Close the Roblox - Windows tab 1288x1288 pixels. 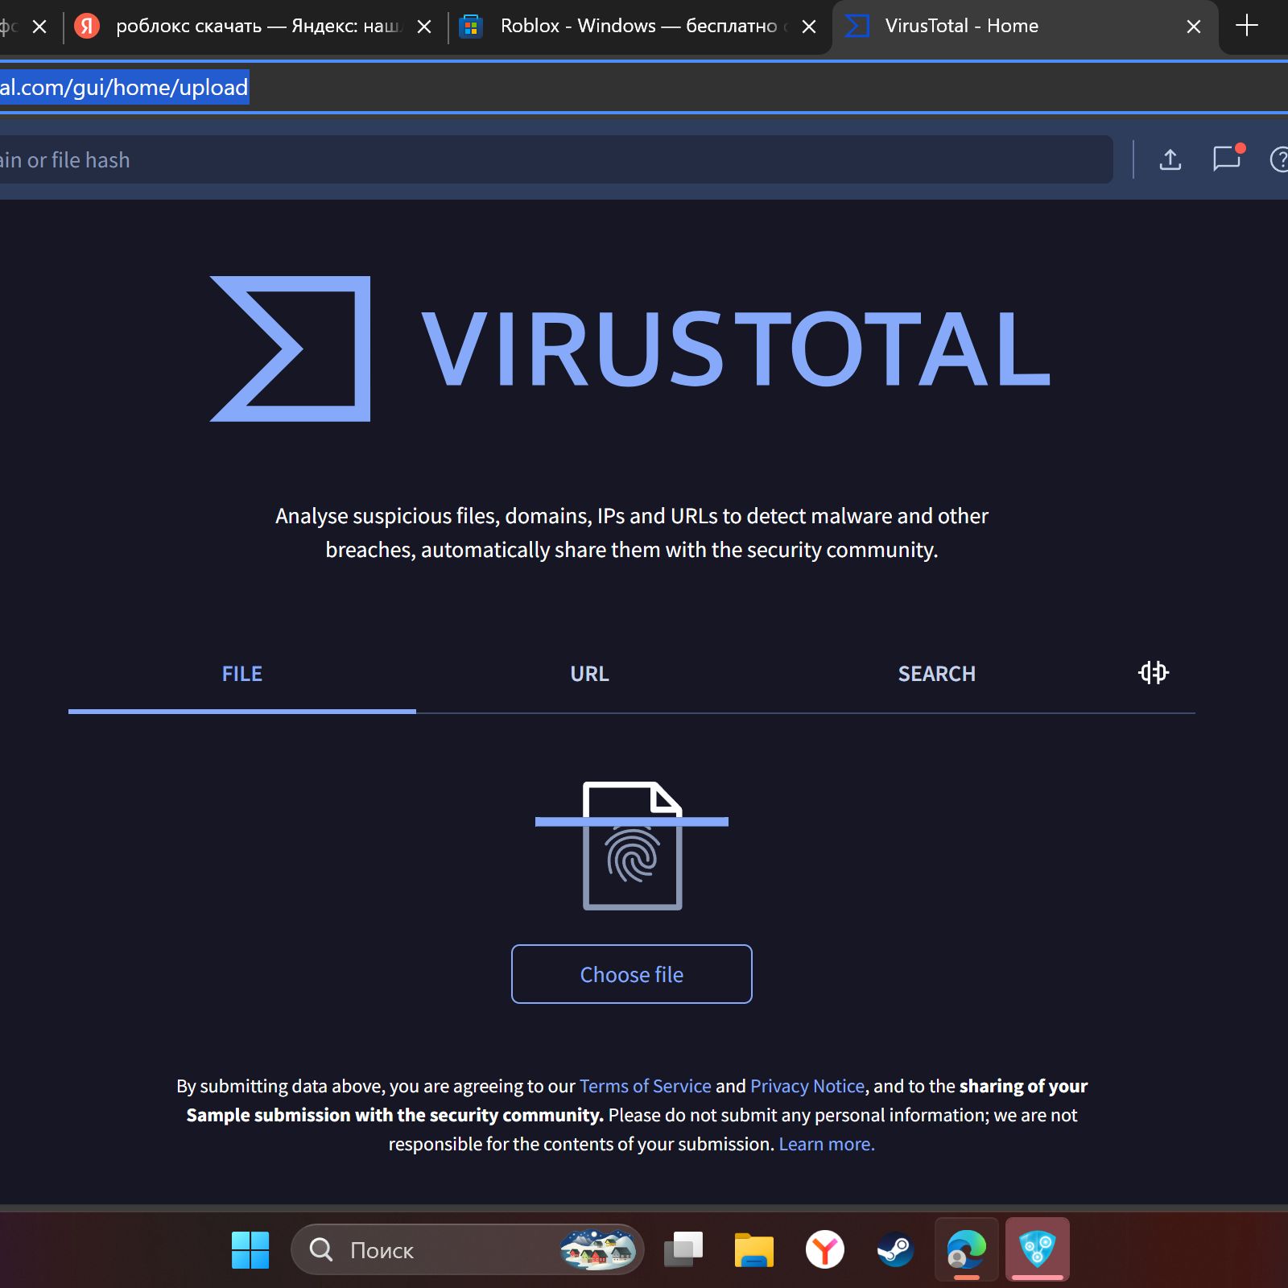point(809,27)
